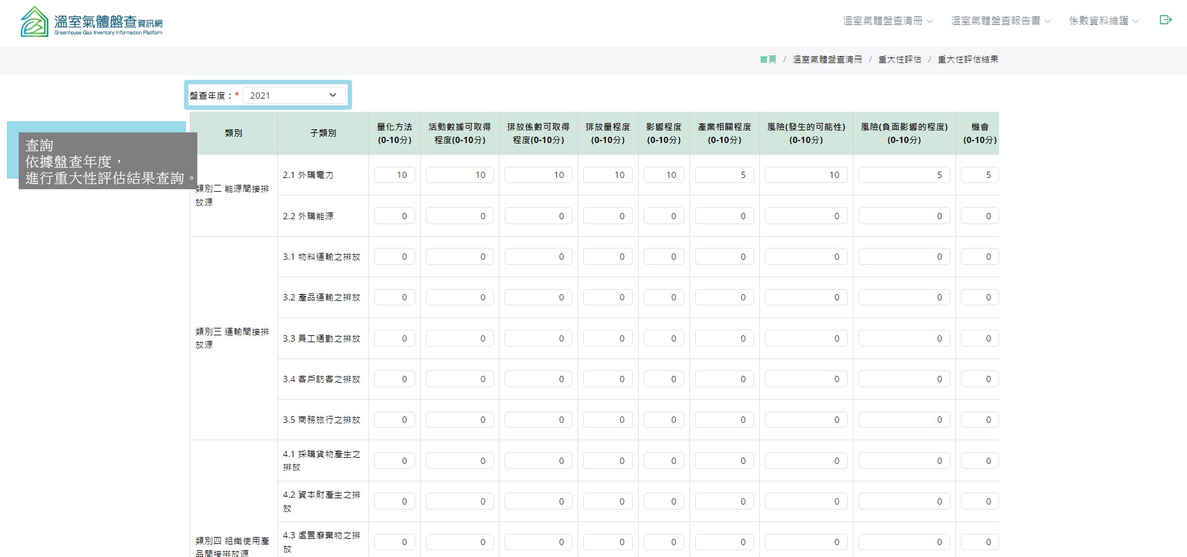Expand the 溫室氣體盤查報告書 menu
This screenshot has height=557, width=1187.
pyautogui.click(x=1000, y=21)
